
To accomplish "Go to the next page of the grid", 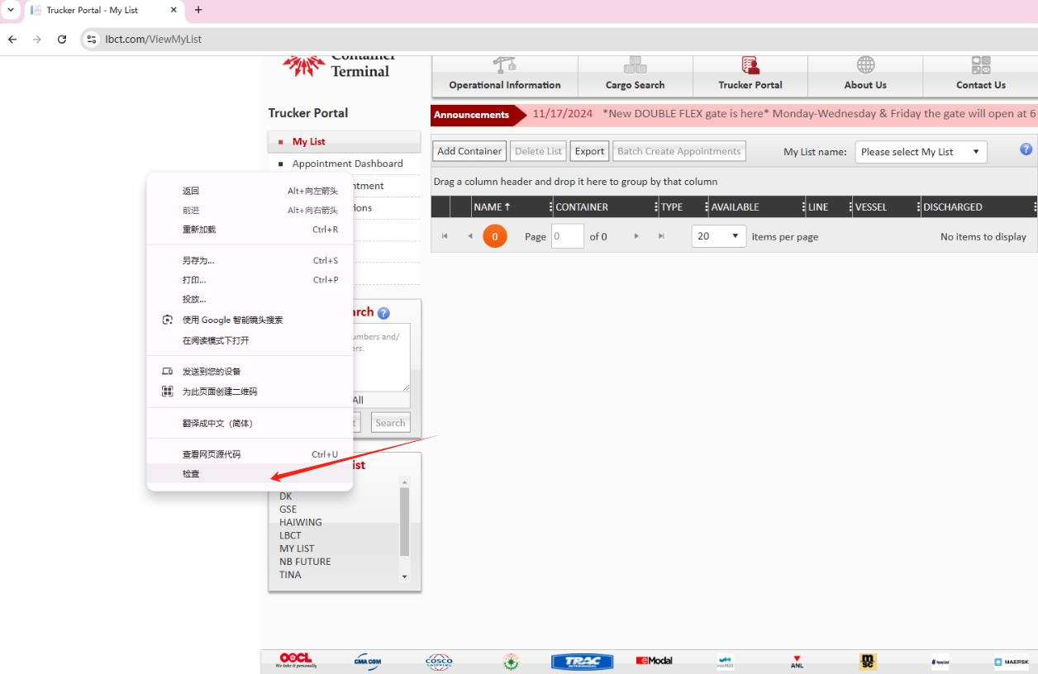I will pos(636,236).
